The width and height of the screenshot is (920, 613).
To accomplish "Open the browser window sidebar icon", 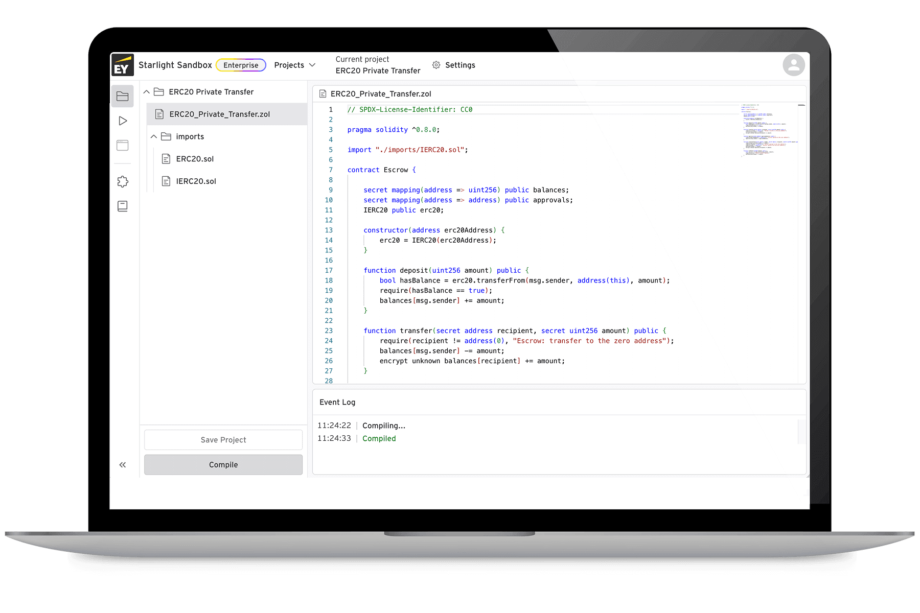I will 123,146.
